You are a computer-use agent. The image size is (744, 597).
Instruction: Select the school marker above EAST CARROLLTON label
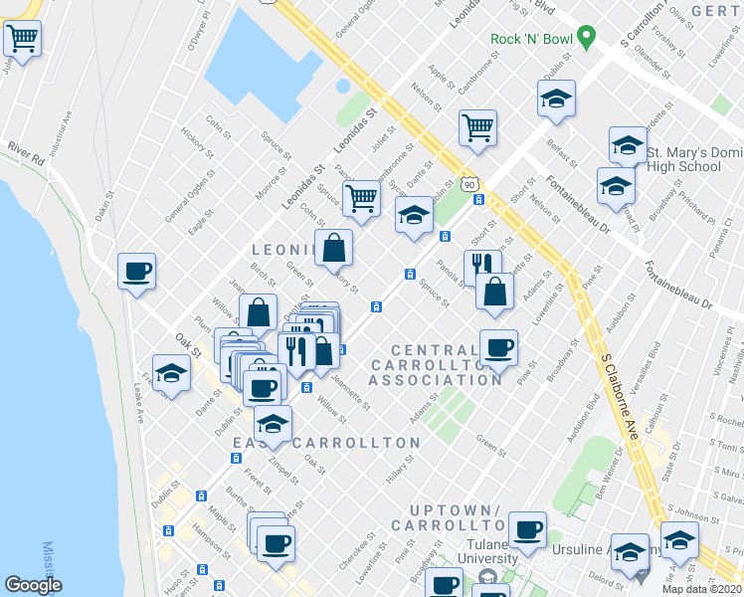(x=273, y=426)
